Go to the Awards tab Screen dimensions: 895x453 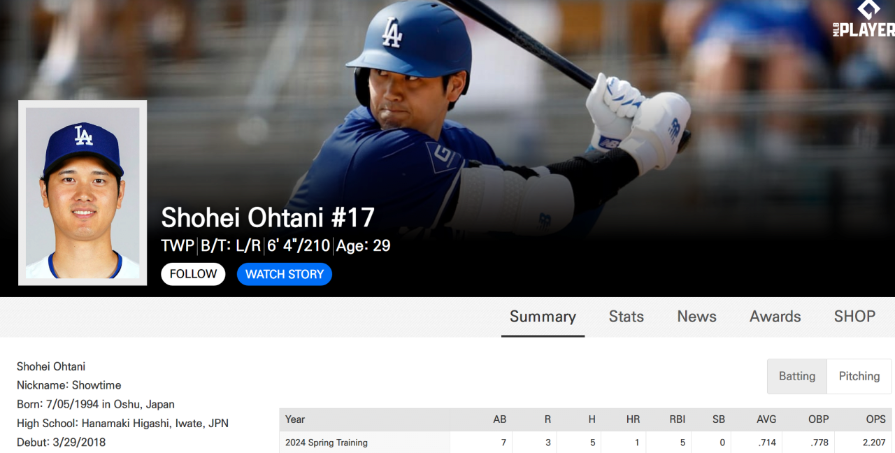(775, 317)
